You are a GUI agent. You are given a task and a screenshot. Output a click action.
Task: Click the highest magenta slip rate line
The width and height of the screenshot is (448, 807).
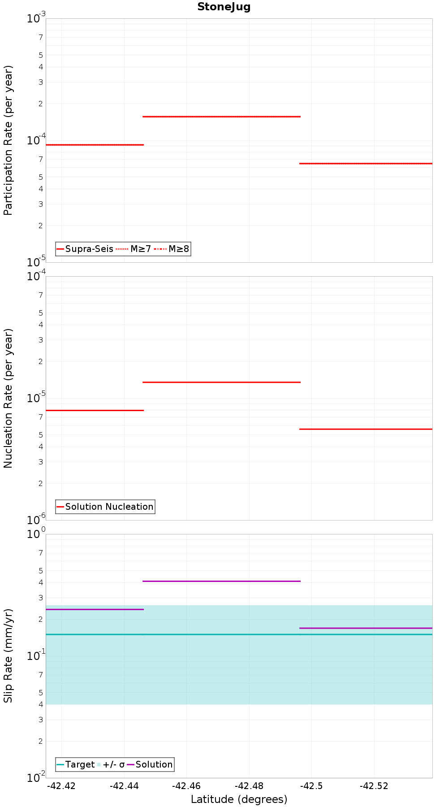click(x=221, y=581)
